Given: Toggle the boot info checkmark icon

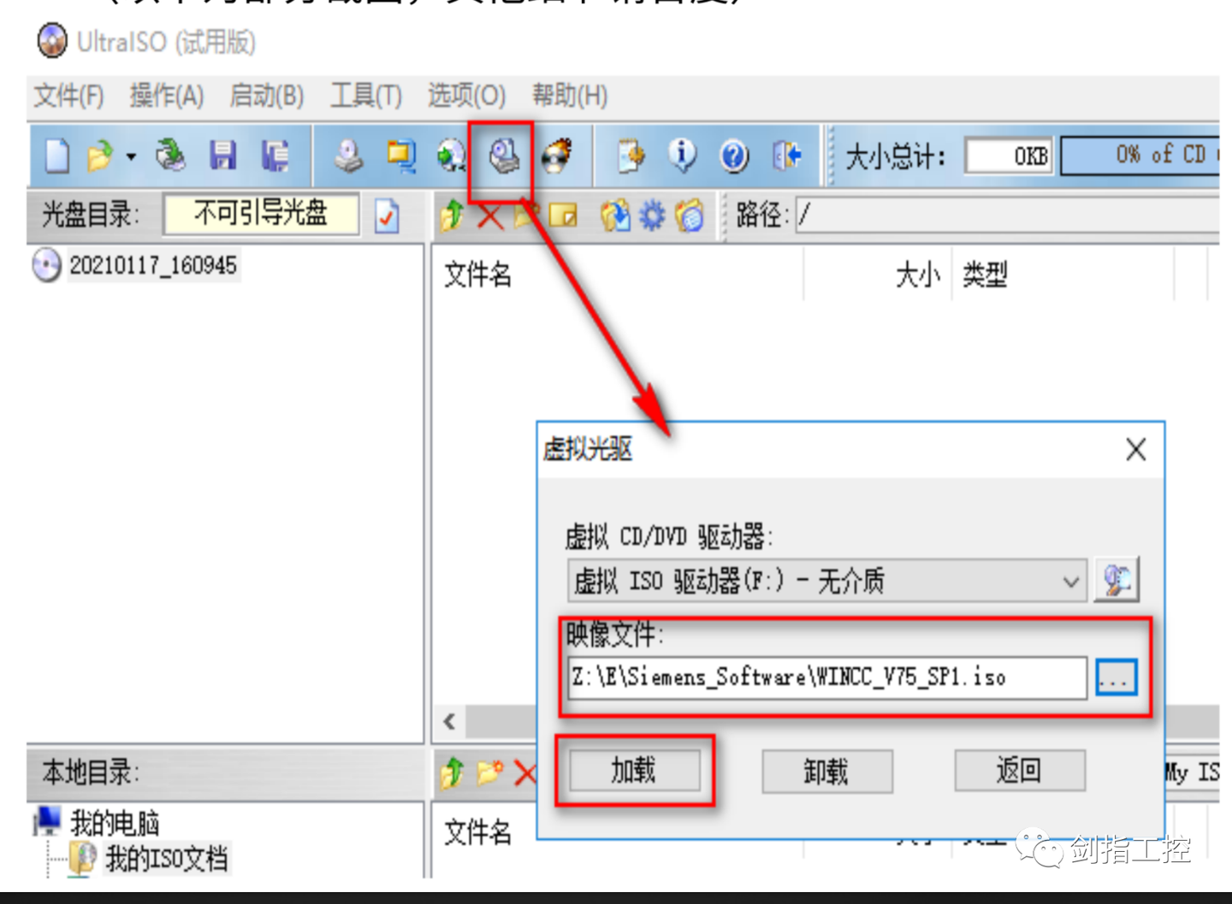Looking at the screenshot, I should [x=387, y=216].
